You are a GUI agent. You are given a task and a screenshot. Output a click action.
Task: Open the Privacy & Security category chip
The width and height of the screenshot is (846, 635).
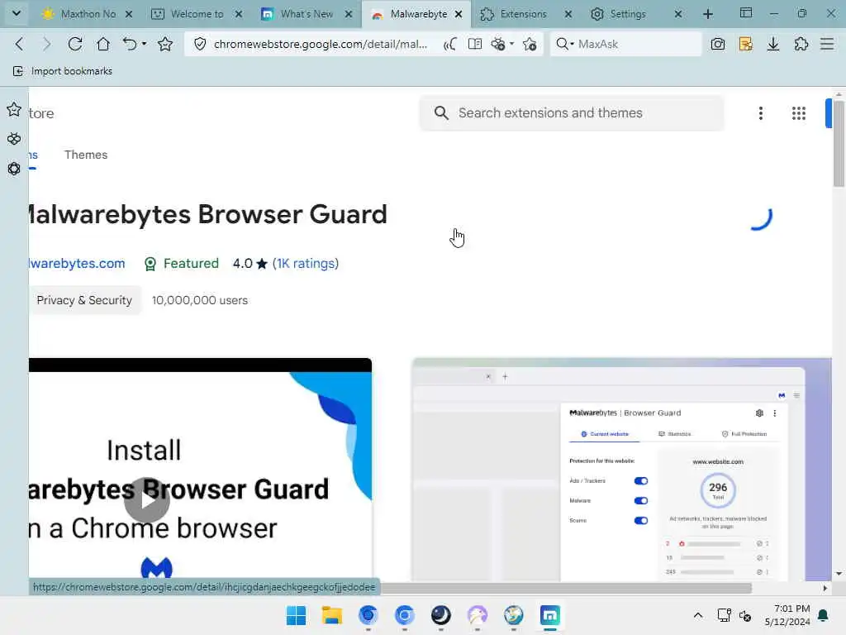coord(84,300)
